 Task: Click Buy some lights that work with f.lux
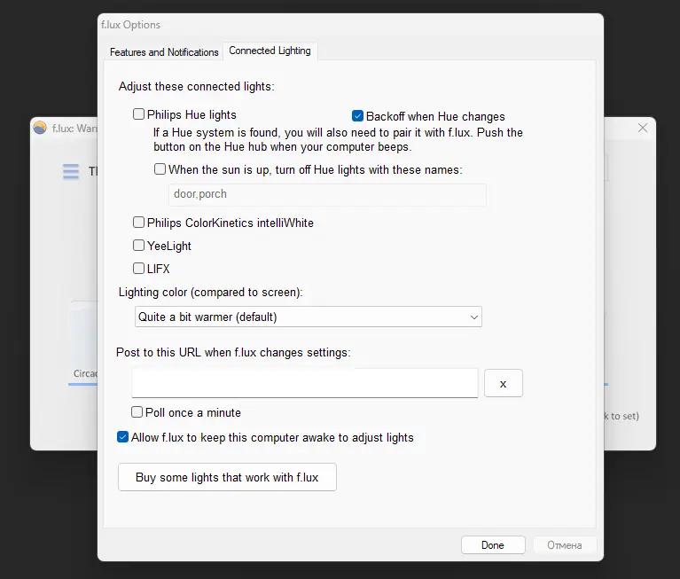(x=227, y=477)
